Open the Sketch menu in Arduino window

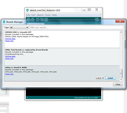click(40, 15)
